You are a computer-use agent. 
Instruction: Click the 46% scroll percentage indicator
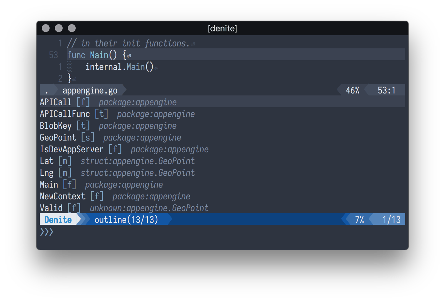click(x=352, y=90)
